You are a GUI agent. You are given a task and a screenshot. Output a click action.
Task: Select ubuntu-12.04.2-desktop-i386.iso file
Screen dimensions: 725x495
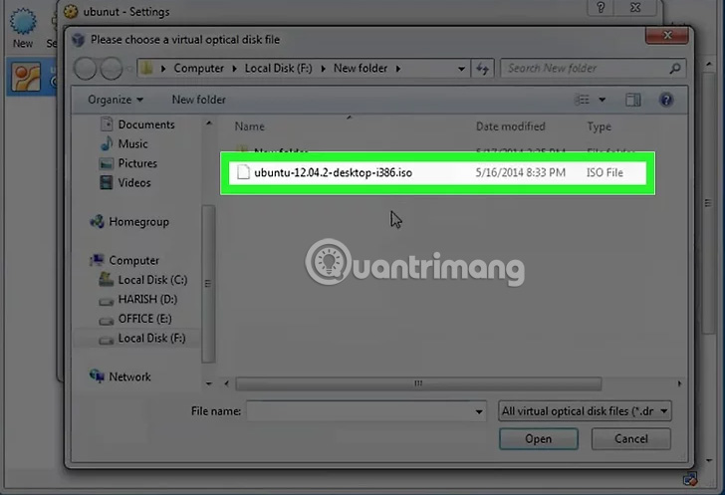coord(437,172)
